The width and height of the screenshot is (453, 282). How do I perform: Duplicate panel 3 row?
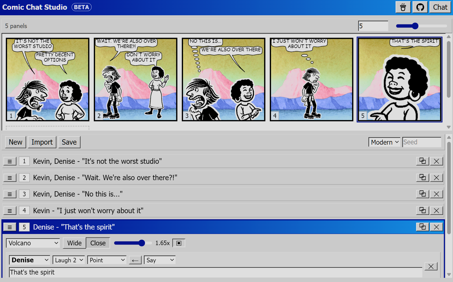pyautogui.click(x=422, y=194)
